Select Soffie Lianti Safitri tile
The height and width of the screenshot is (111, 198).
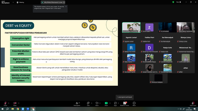click(186, 58)
